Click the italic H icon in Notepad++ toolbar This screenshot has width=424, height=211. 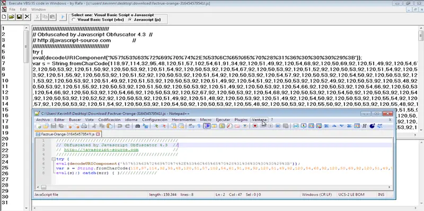(364, 126)
